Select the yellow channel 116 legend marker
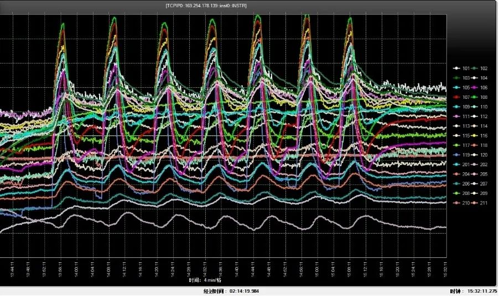 475,136
